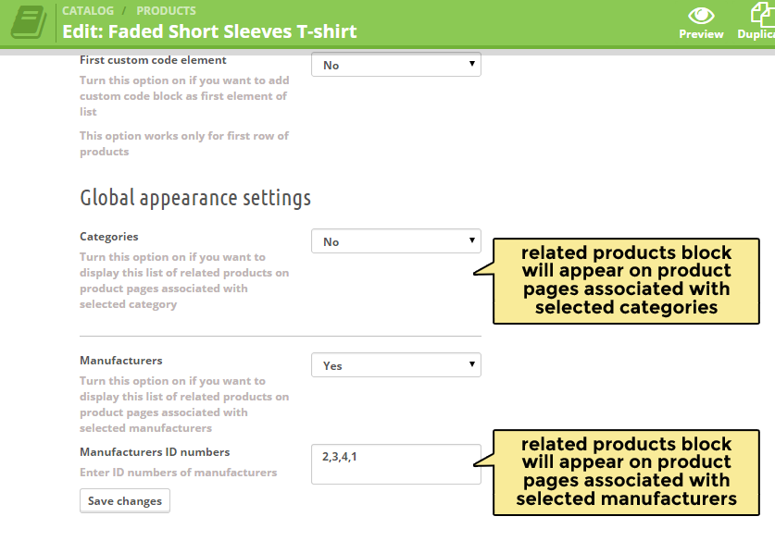Click the Enter ID numbers of manufacturers hint
775x541 pixels.
tap(178, 473)
